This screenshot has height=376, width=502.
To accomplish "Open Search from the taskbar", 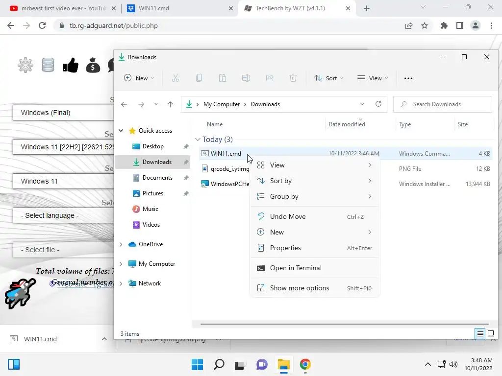I will pos(219,364).
